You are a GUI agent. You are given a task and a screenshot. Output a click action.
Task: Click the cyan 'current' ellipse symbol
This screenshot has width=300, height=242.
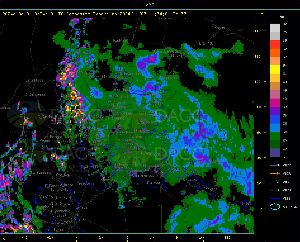pos(275,207)
